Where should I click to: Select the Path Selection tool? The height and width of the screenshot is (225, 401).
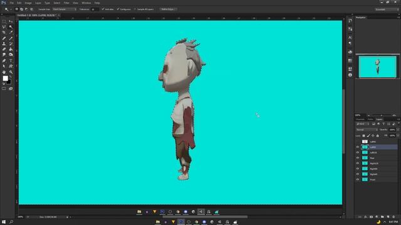[4, 66]
